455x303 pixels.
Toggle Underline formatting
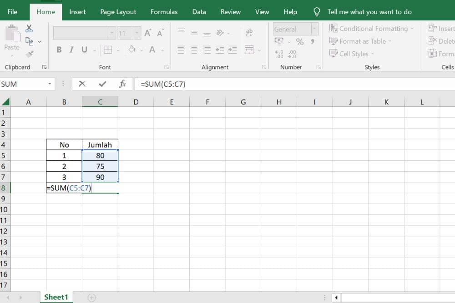84,50
